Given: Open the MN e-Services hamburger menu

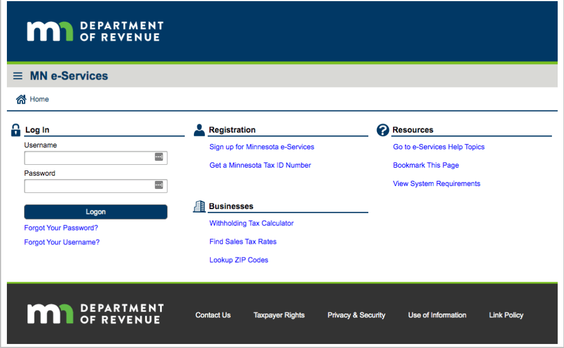Looking at the screenshot, I should pyautogui.click(x=17, y=75).
